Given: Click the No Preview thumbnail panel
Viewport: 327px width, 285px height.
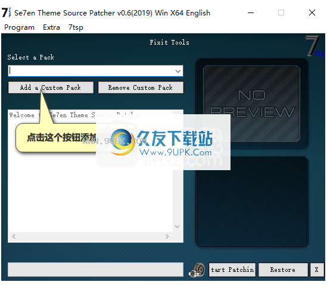Looking at the screenshot, I should pos(252,104).
